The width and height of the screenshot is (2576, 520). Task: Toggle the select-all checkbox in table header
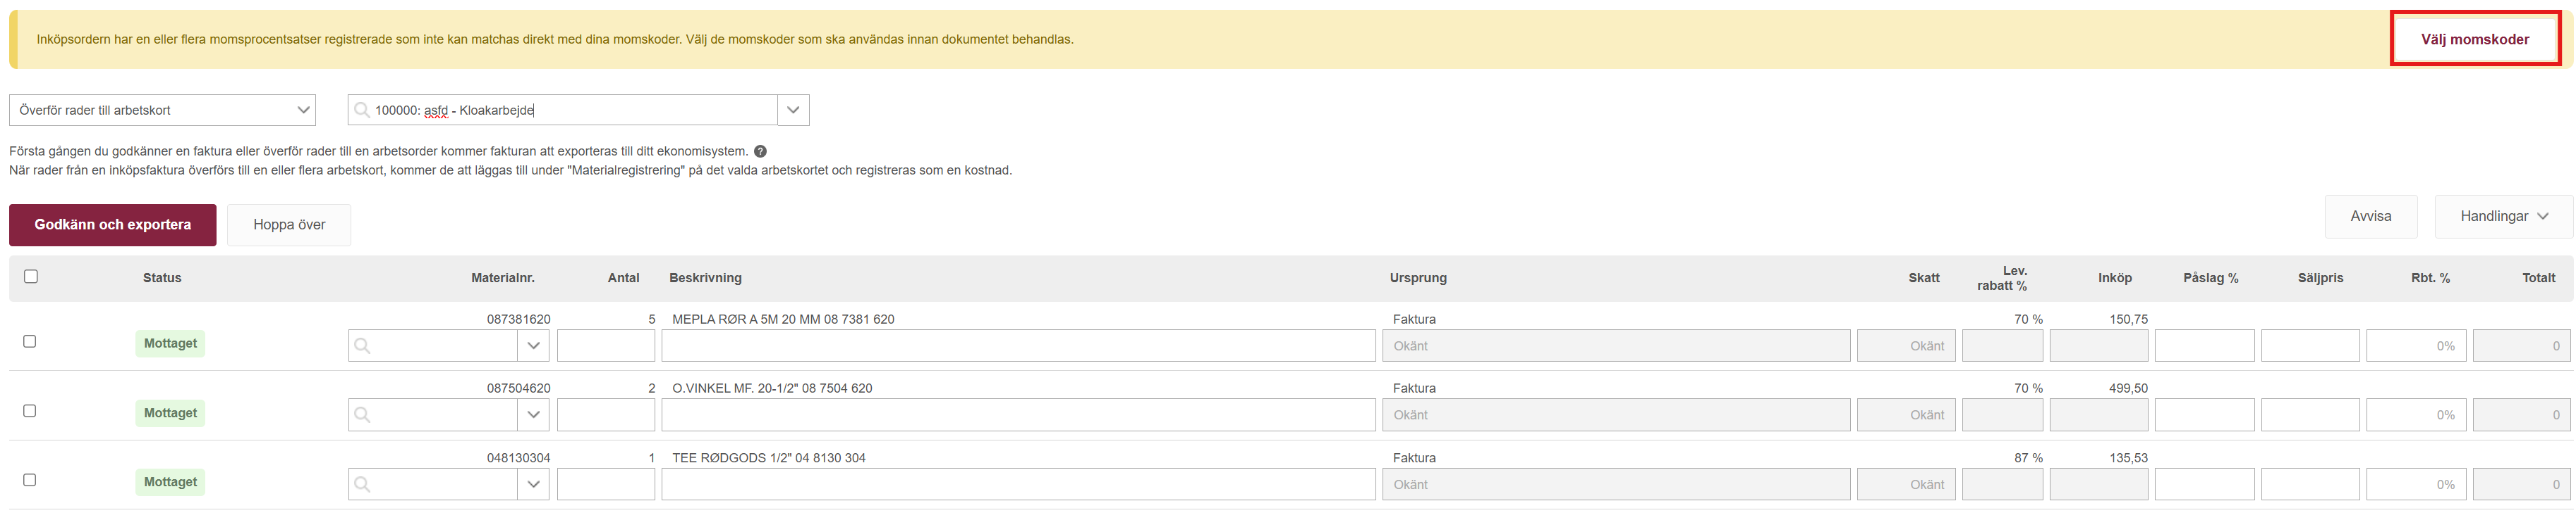coord(31,277)
